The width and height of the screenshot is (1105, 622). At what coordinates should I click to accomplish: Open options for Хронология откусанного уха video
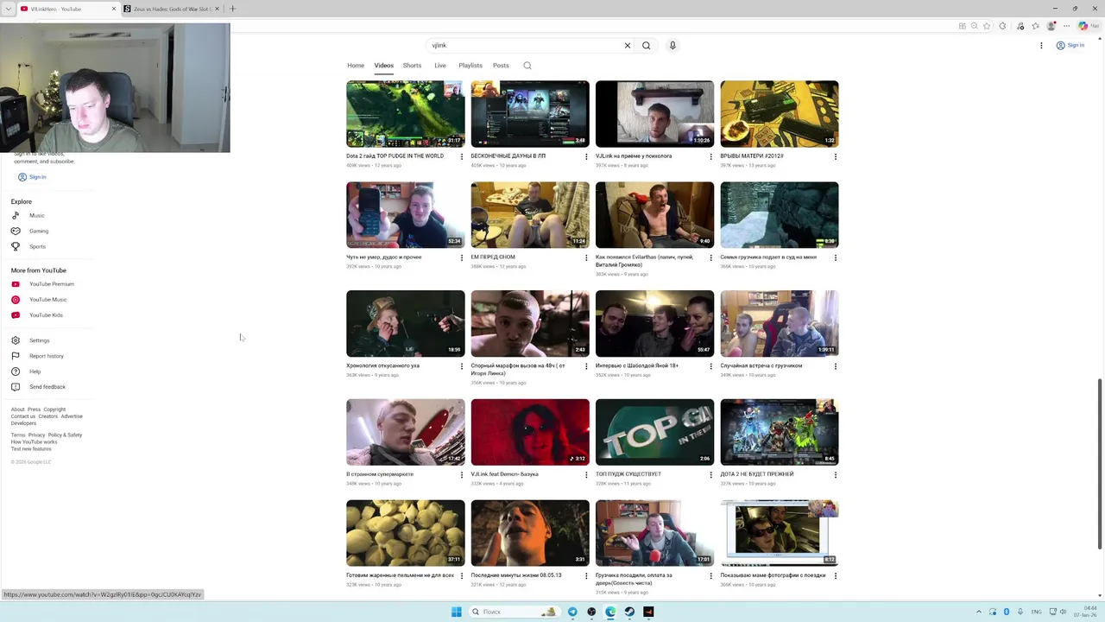point(462,366)
